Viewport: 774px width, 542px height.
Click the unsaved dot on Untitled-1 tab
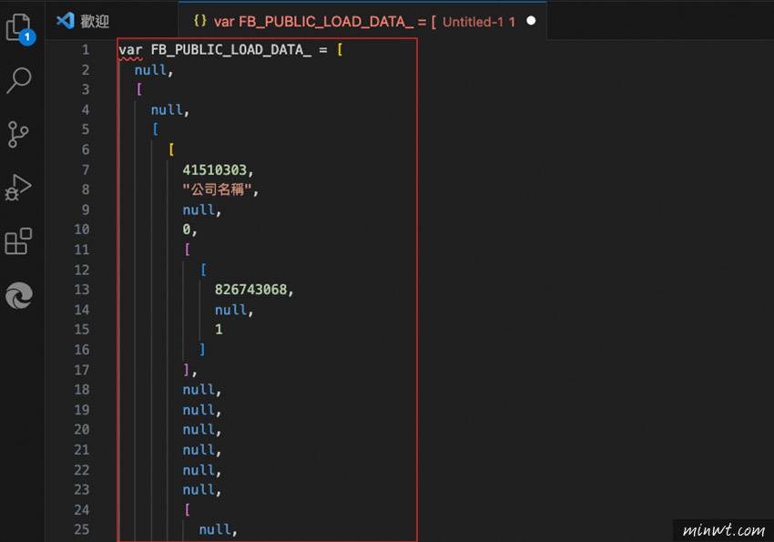pyautogui.click(x=531, y=21)
